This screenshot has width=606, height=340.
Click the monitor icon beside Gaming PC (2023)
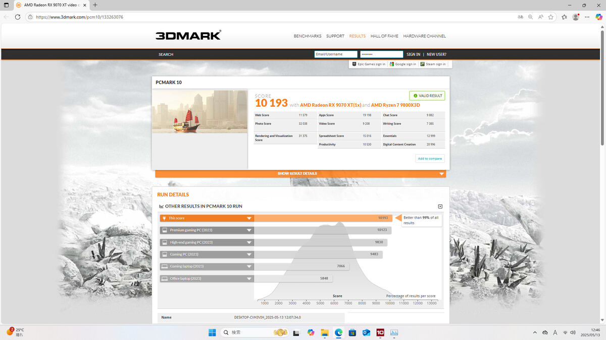(164, 254)
